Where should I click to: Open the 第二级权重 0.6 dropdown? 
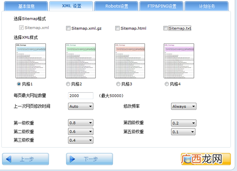coord(81,131)
